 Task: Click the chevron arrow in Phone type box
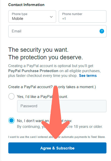[51, 17]
